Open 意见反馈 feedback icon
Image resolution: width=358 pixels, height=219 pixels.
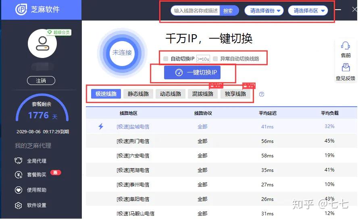pos(346,68)
